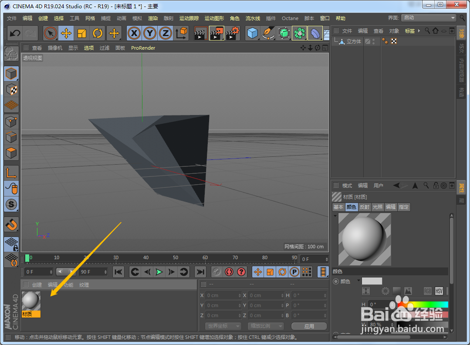The width and height of the screenshot is (470, 345).
Task: Open the subdivision surface generator icon
Action: (284, 33)
